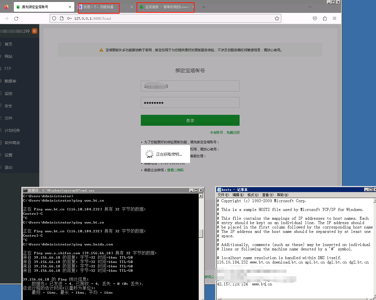The image size is (376, 300).
Task: Click 退出 in the sidebar
Action: click(x=8, y=167)
